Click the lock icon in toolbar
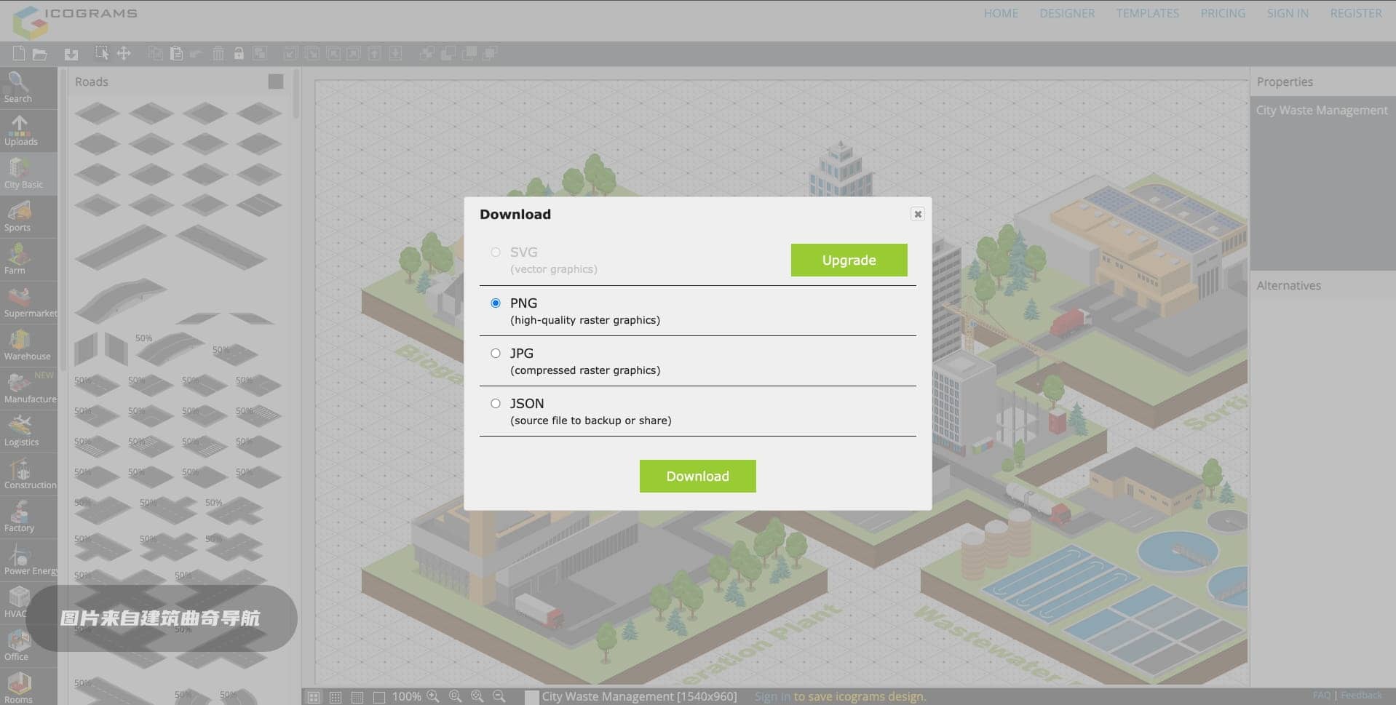The height and width of the screenshot is (705, 1396). click(x=238, y=53)
